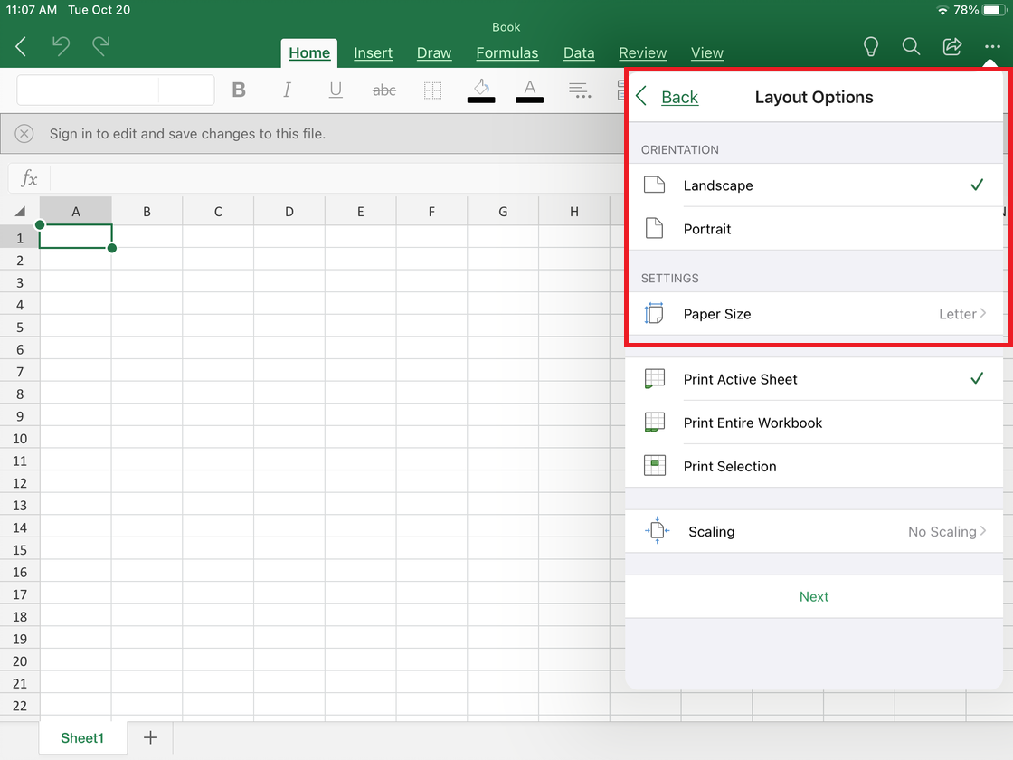Pick the fill color bucket swatch
The height and width of the screenshot is (760, 1013).
coord(481,90)
